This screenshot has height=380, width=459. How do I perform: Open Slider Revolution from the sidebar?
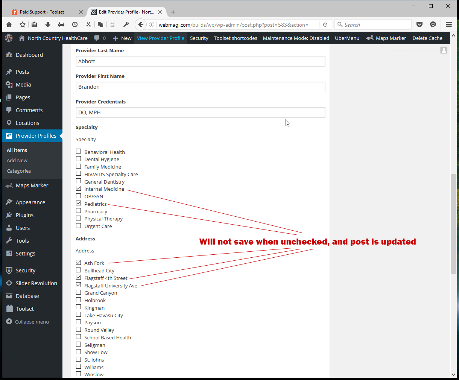tap(9, 283)
